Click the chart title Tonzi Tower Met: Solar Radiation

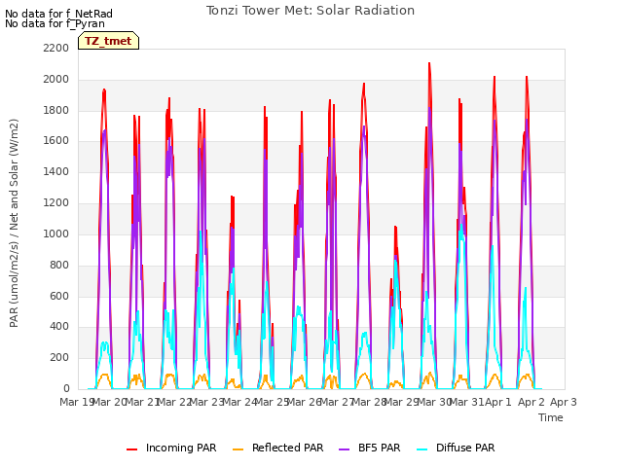pyautogui.click(x=311, y=11)
